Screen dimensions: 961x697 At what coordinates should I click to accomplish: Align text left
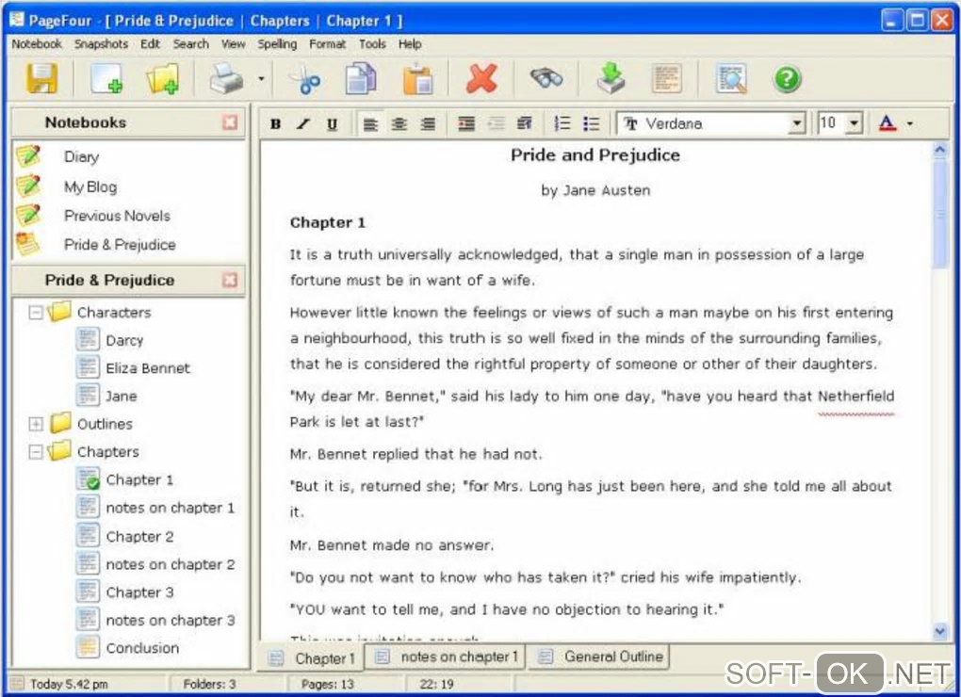tap(370, 124)
